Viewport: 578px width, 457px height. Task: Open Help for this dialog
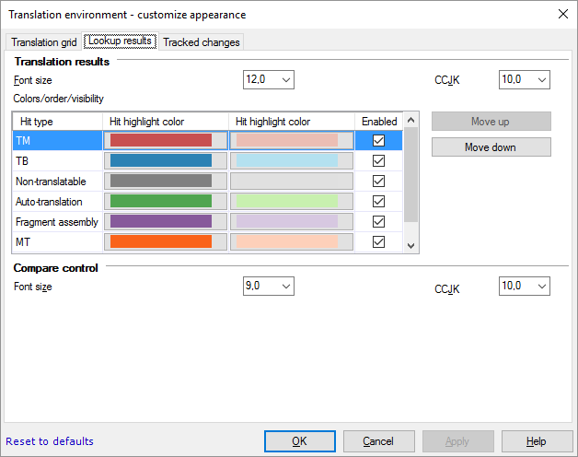537,441
